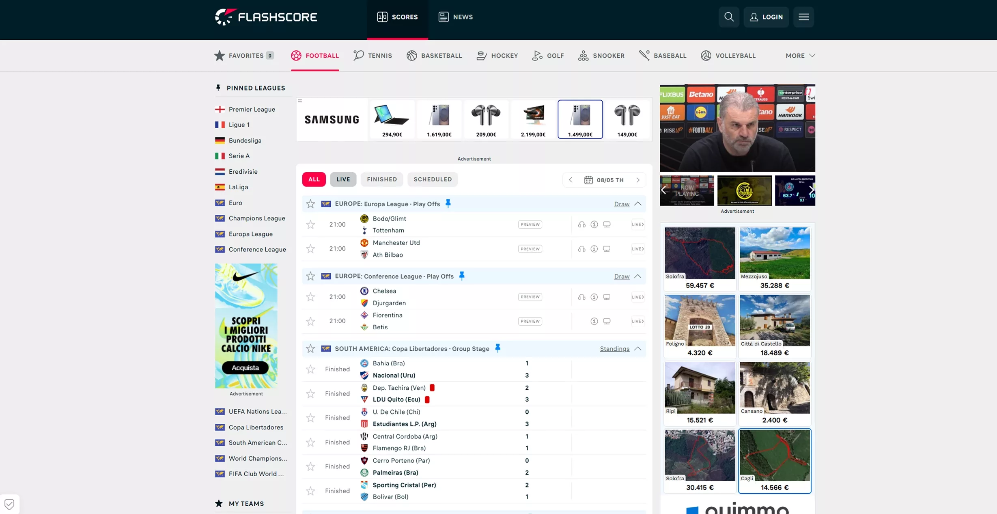Image resolution: width=997 pixels, height=514 pixels.
Task: Select the LIVE matches filter tab
Action: [x=343, y=179]
